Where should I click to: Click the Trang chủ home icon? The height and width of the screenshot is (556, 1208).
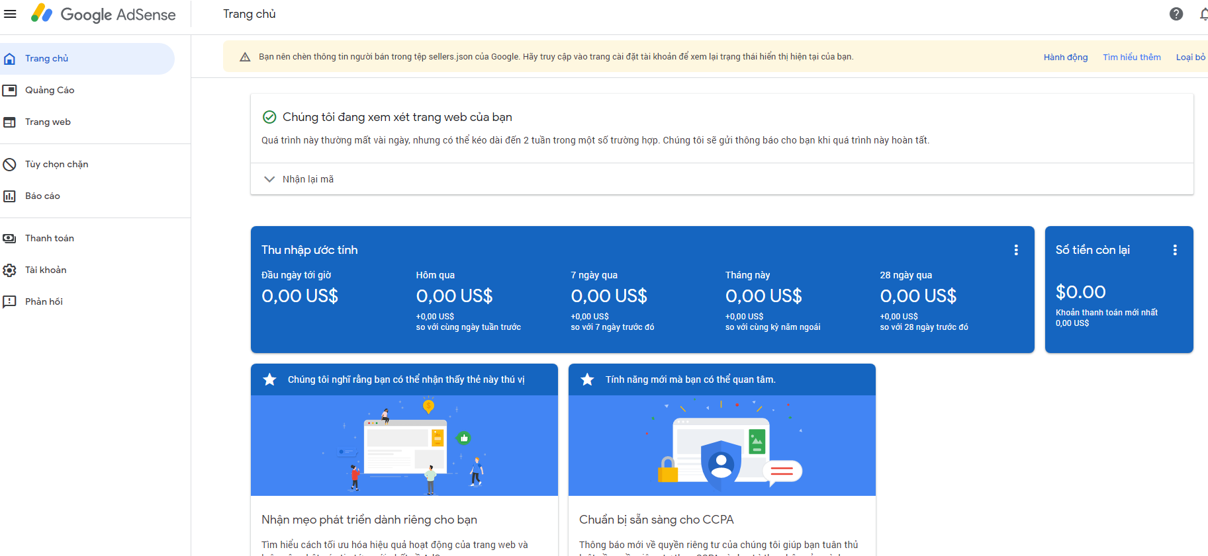[9, 59]
